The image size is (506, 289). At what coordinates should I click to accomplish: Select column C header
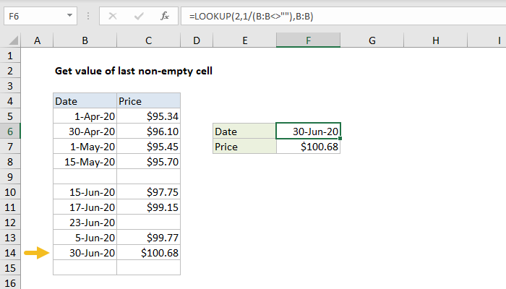(x=148, y=40)
